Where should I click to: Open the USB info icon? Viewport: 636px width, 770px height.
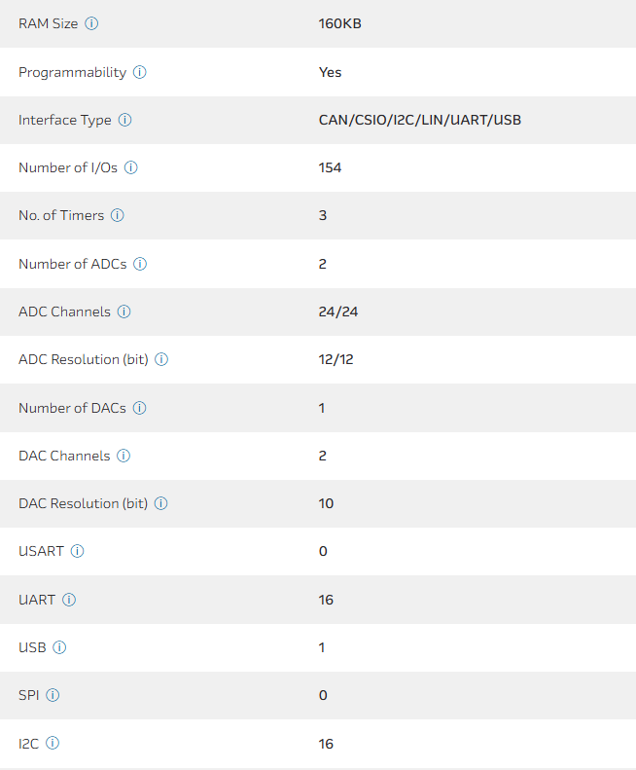click(x=59, y=647)
